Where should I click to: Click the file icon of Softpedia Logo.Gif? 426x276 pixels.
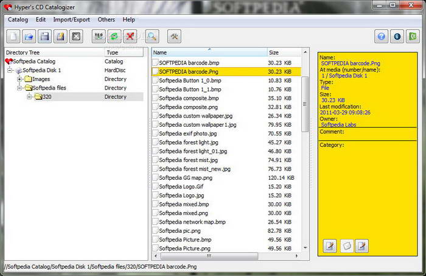155,186
